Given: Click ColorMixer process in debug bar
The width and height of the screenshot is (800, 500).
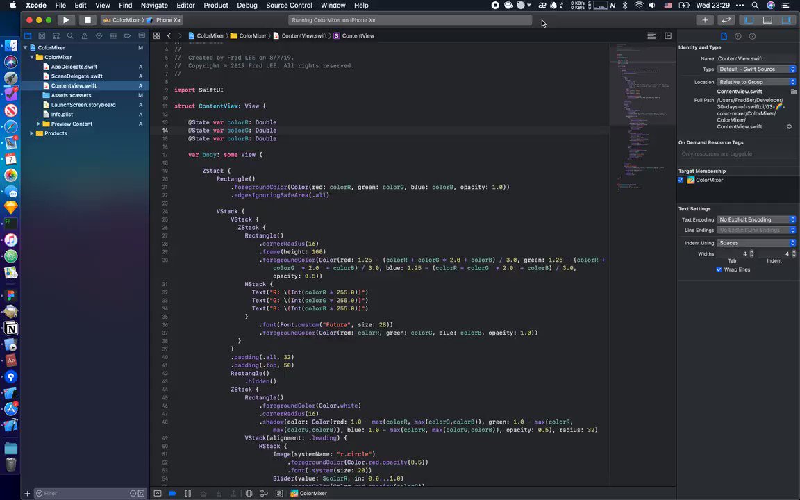Looking at the screenshot, I should pyautogui.click(x=308, y=493).
